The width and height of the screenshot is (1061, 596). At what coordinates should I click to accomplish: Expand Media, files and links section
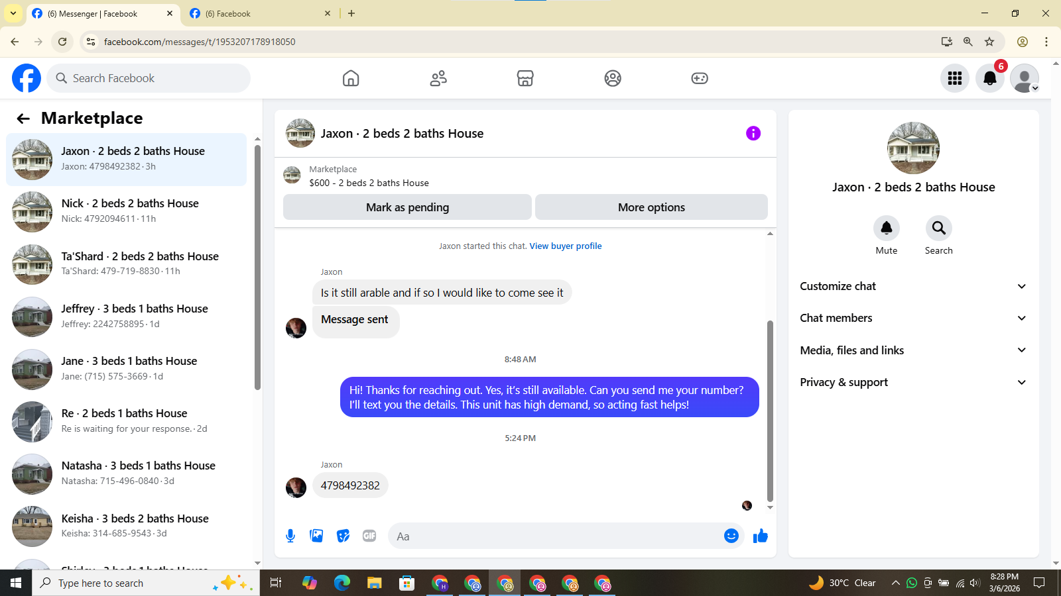913,350
